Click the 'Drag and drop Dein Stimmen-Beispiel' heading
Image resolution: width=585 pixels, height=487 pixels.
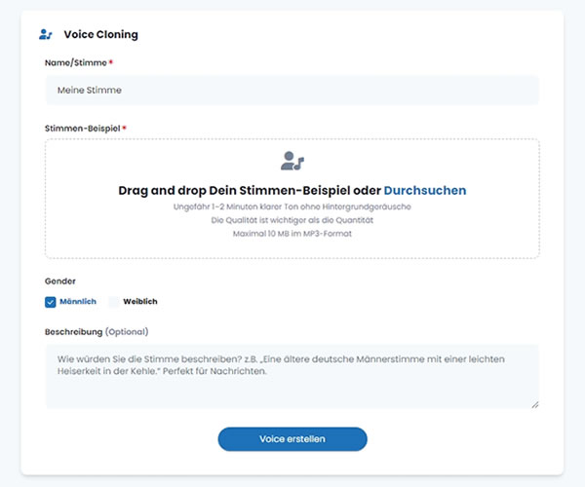(249, 190)
